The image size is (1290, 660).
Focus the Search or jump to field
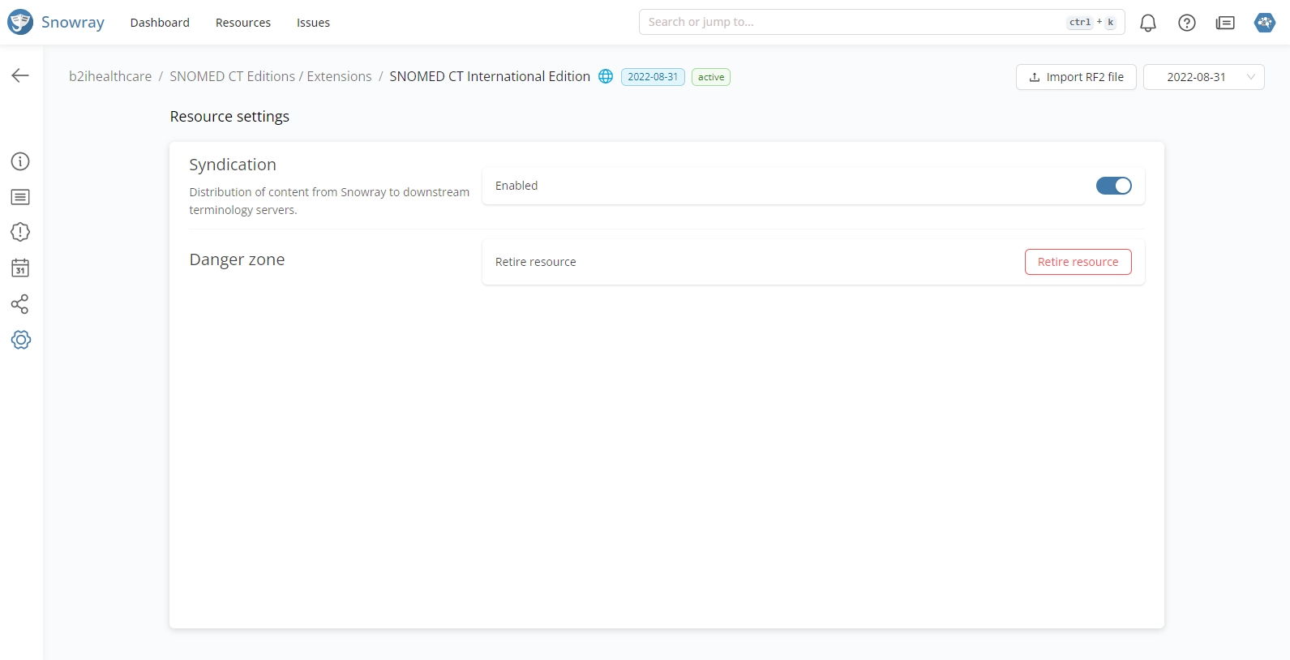[x=851, y=22]
